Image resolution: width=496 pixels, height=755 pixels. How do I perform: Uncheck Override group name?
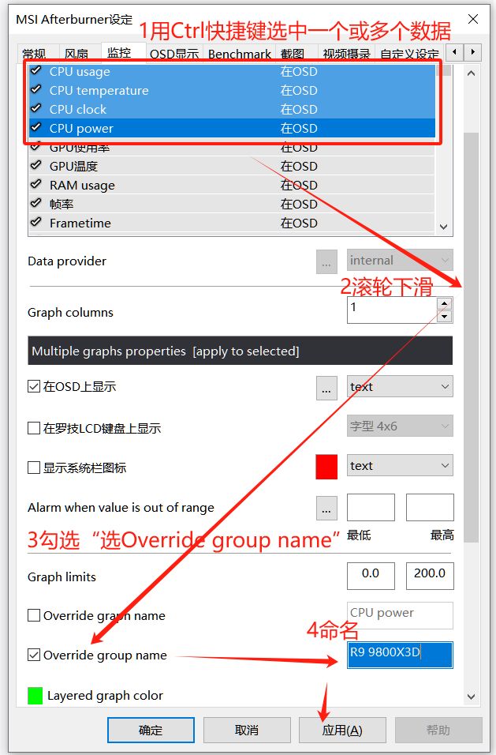(x=34, y=655)
